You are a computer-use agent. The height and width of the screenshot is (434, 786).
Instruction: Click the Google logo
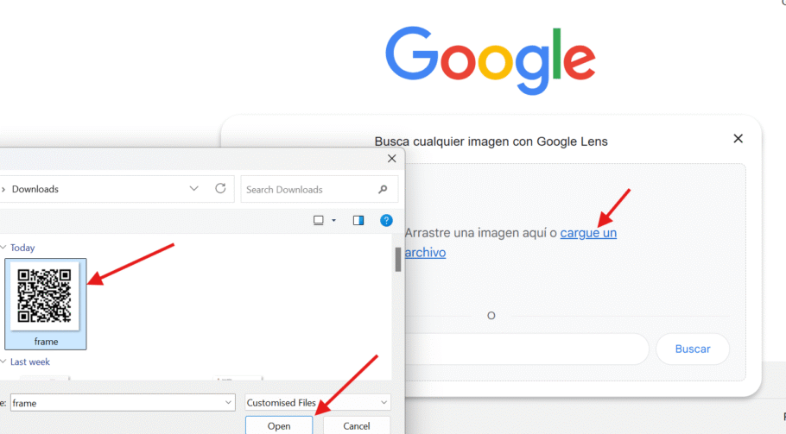tap(490, 60)
